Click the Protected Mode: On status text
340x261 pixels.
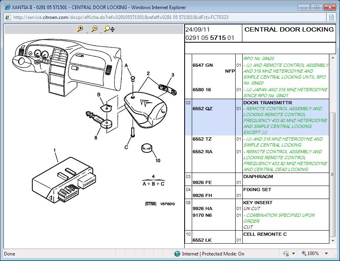tap(223, 253)
